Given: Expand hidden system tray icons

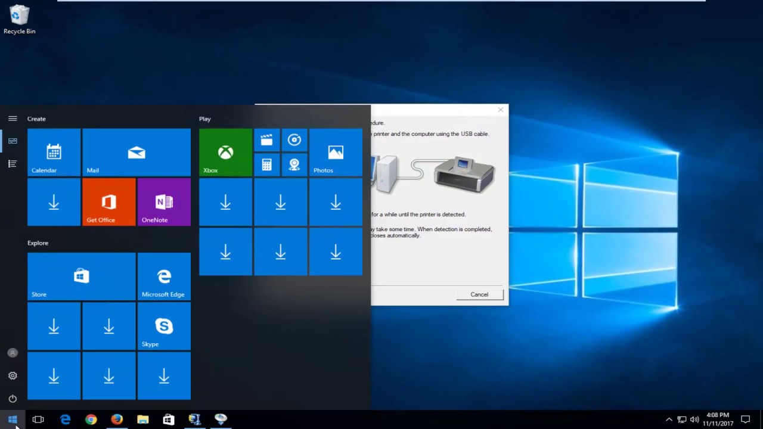Looking at the screenshot, I should pos(669,419).
